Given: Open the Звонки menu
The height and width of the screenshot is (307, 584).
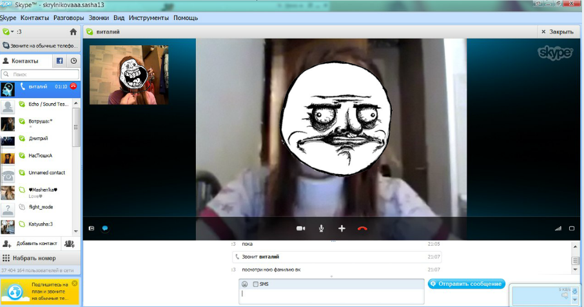Looking at the screenshot, I should point(99,18).
